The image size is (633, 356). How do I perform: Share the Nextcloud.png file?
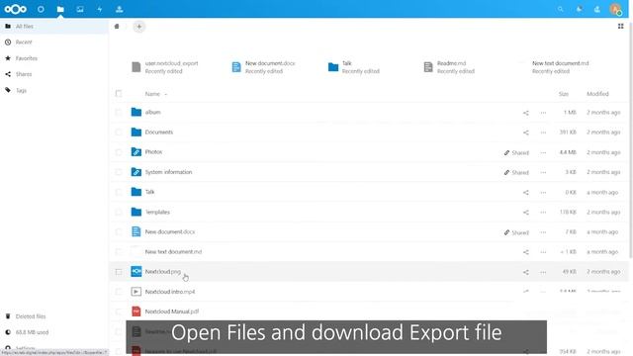tap(525, 272)
